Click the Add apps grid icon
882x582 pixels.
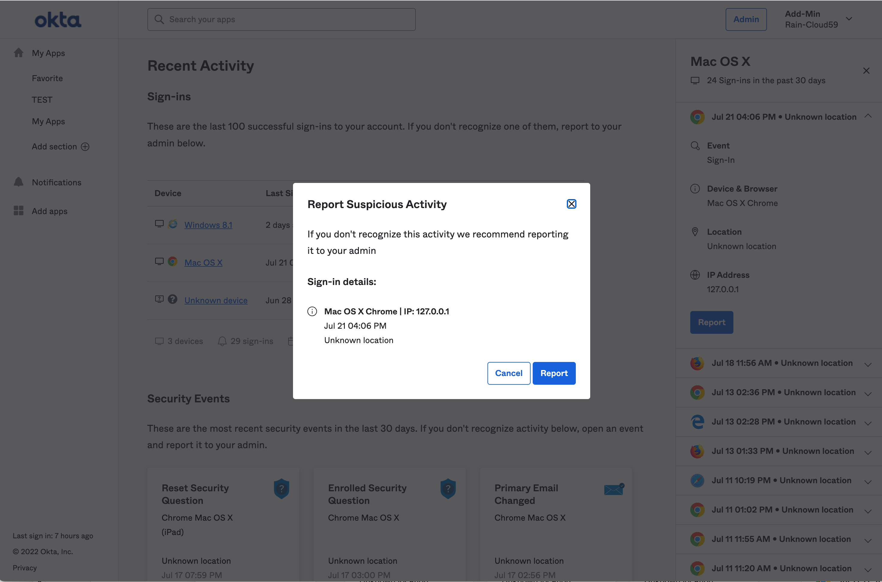(x=19, y=211)
